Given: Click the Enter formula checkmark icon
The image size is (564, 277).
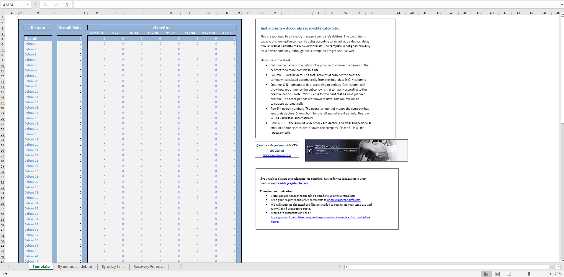Looking at the screenshot, I should (56, 5).
